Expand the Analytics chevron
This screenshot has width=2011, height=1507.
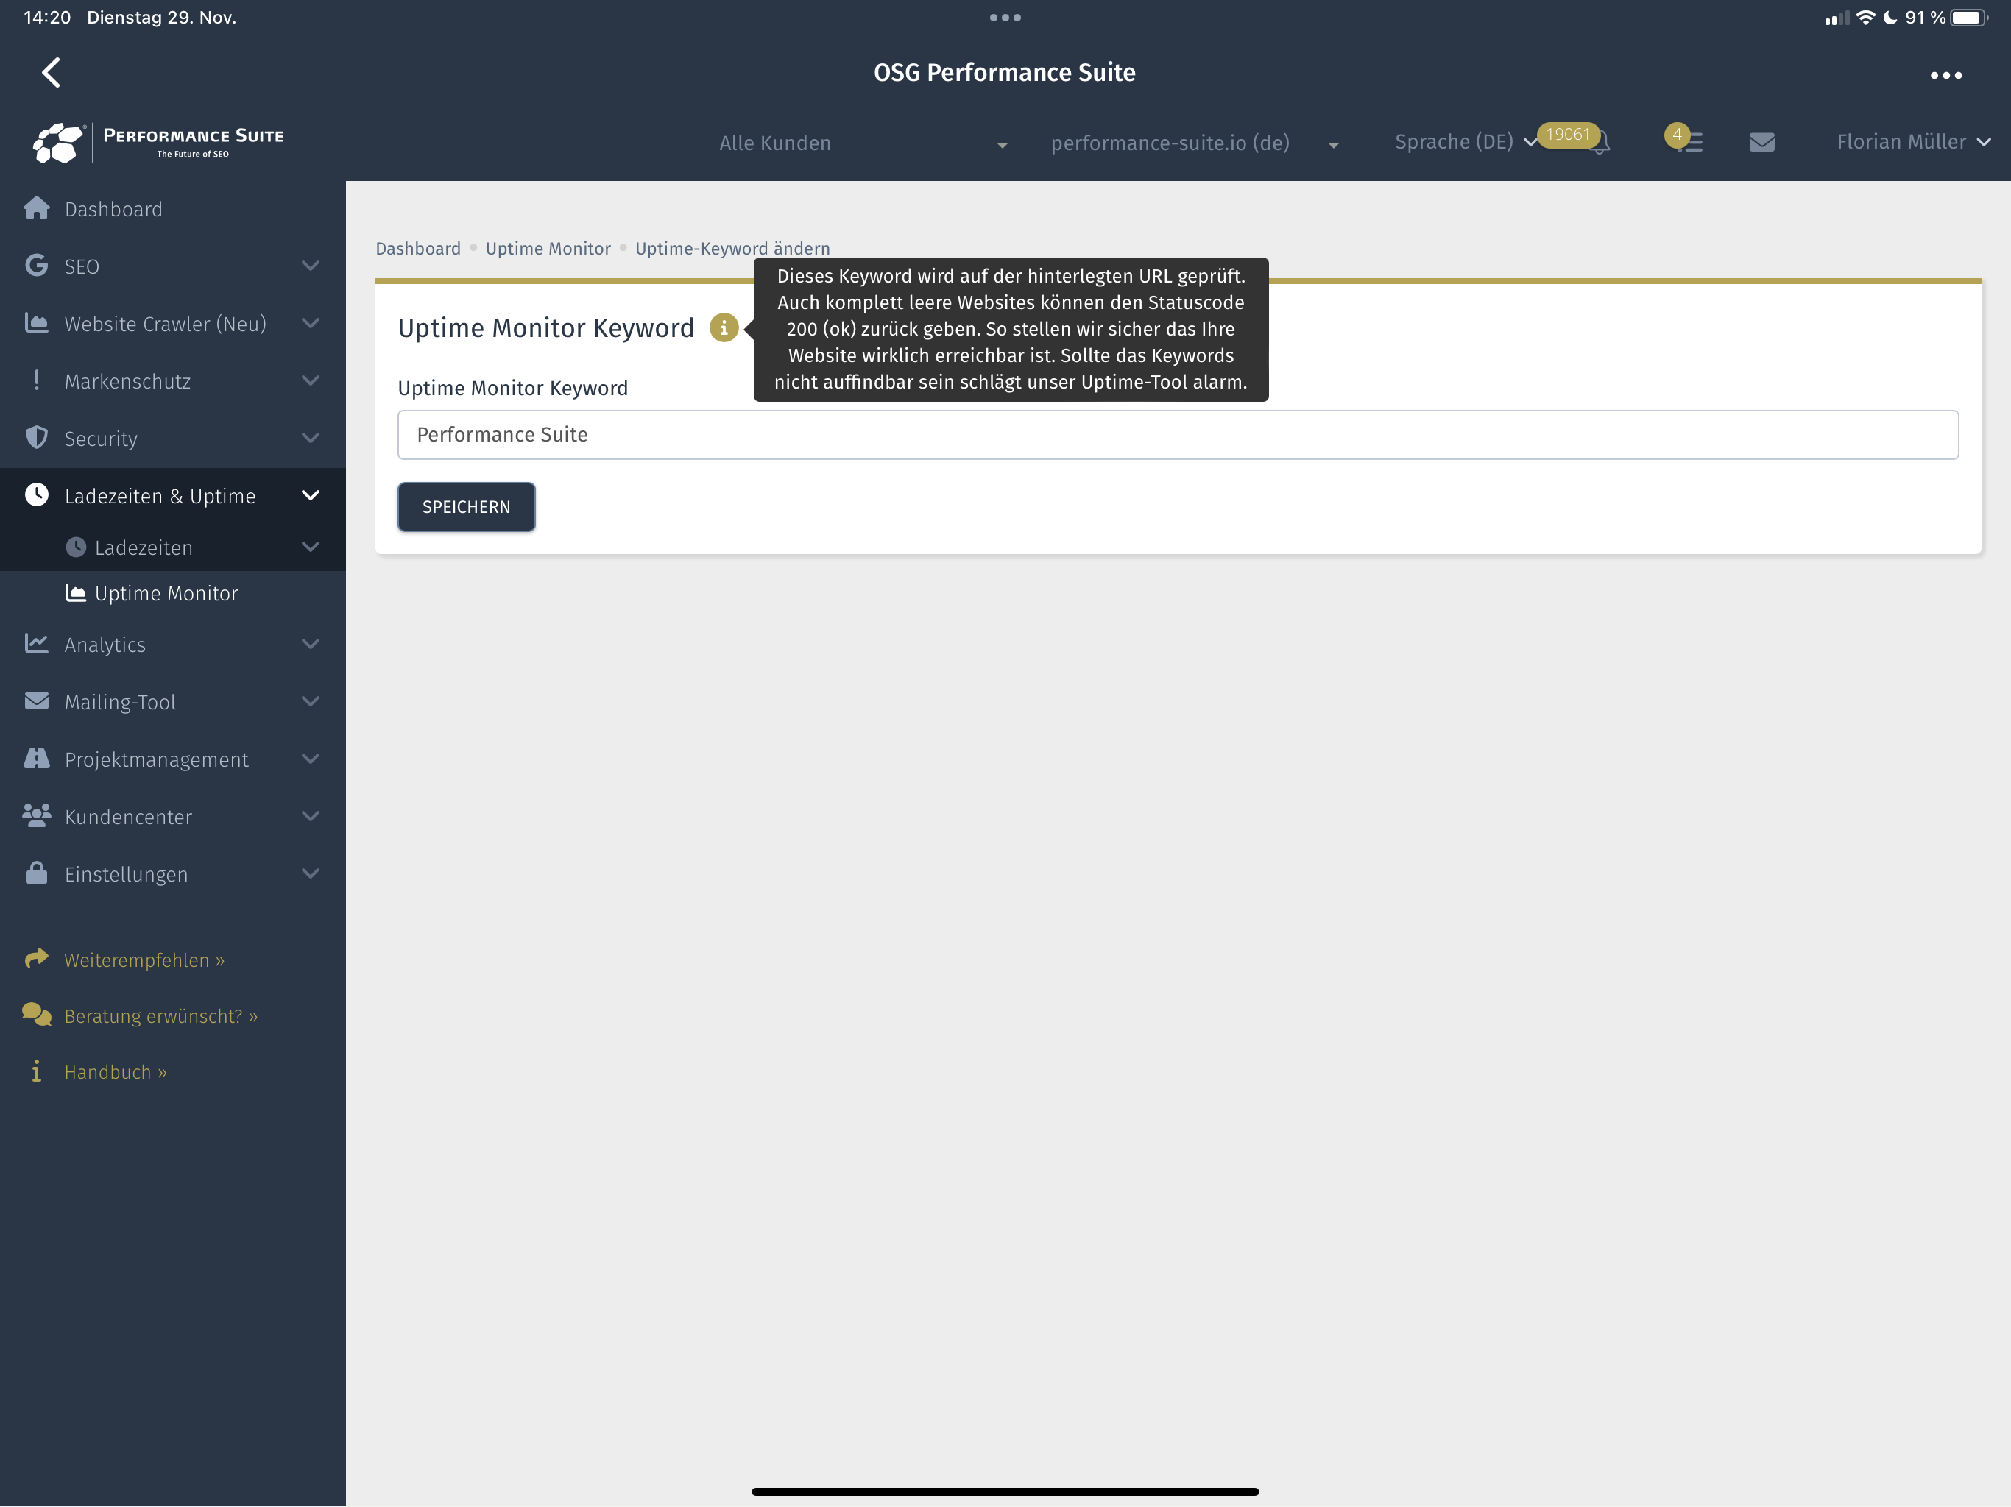(310, 645)
